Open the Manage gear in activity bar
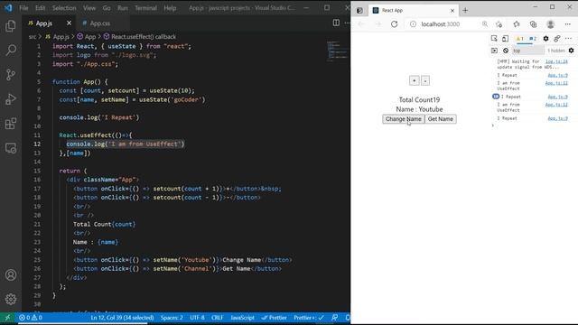 (x=11, y=299)
